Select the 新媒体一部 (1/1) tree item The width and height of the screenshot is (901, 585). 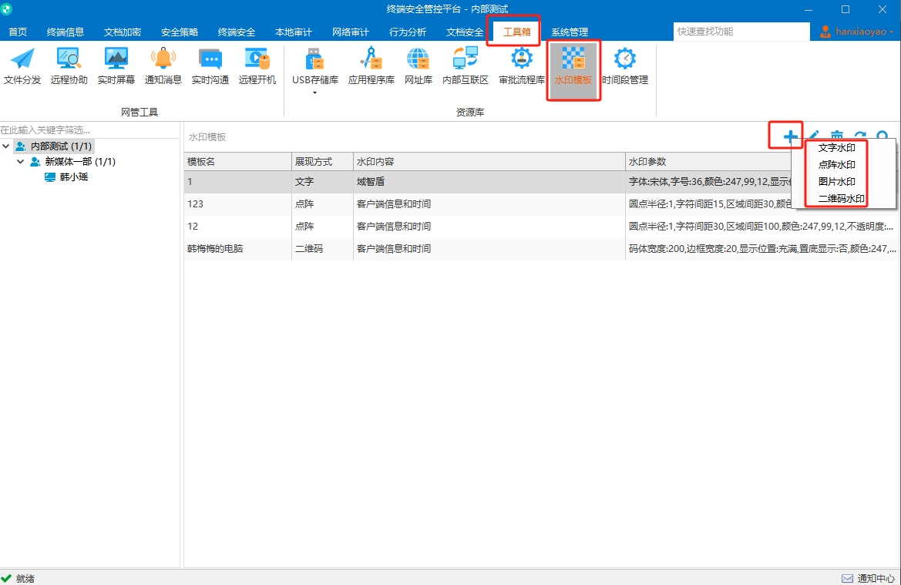pos(80,162)
